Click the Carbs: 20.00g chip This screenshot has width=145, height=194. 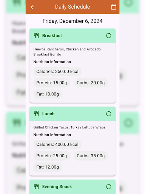coord(91,83)
